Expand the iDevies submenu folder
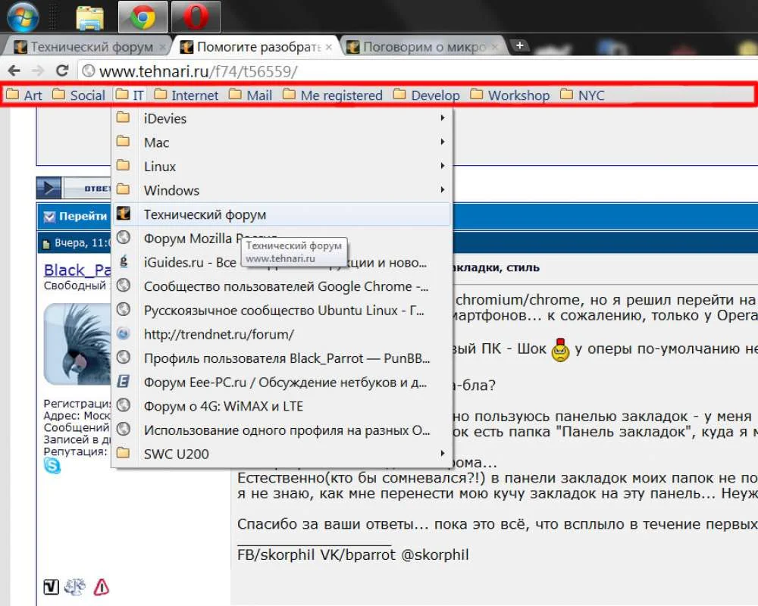The width and height of the screenshot is (758, 606). [x=281, y=118]
